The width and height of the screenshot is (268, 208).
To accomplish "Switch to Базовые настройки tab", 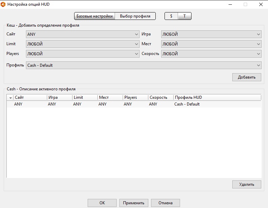I will pyautogui.click(x=94, y=16).
